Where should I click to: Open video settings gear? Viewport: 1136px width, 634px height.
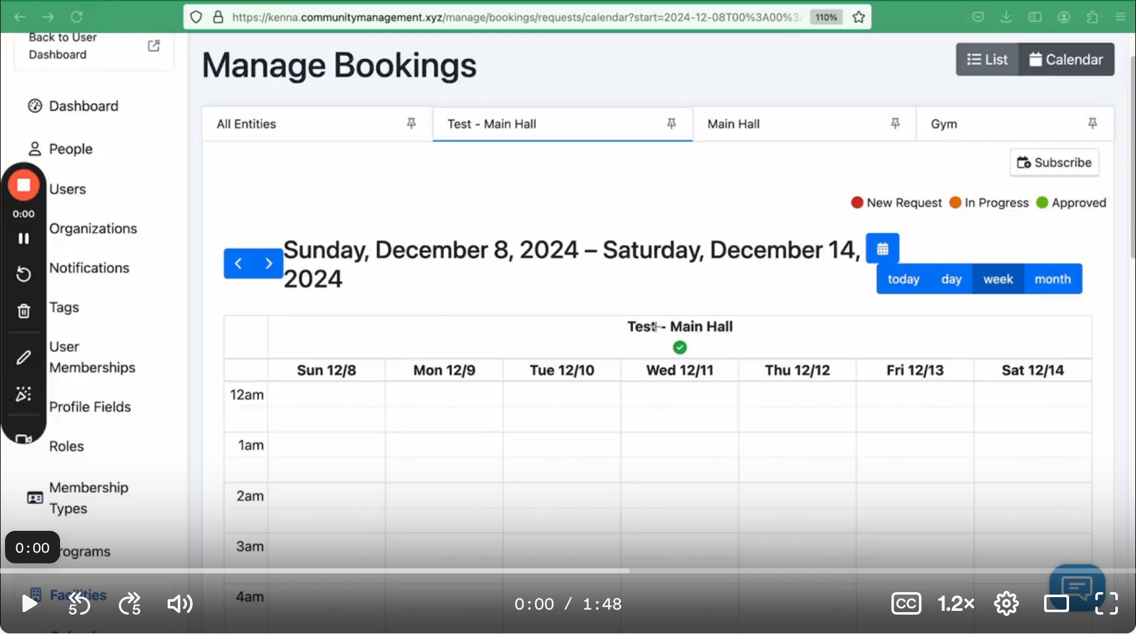point(1006,603)
